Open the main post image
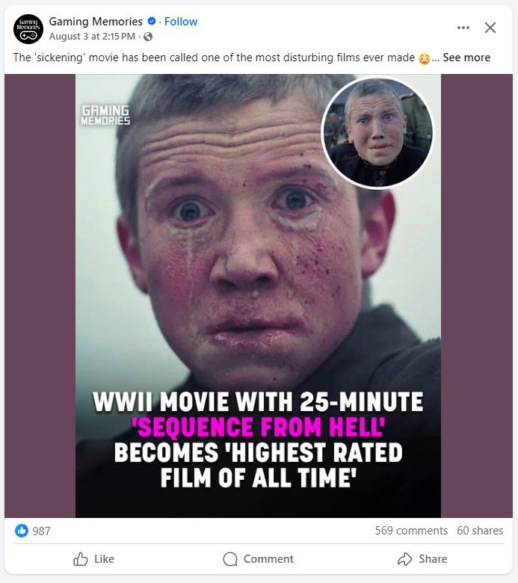 click(258, 295)
